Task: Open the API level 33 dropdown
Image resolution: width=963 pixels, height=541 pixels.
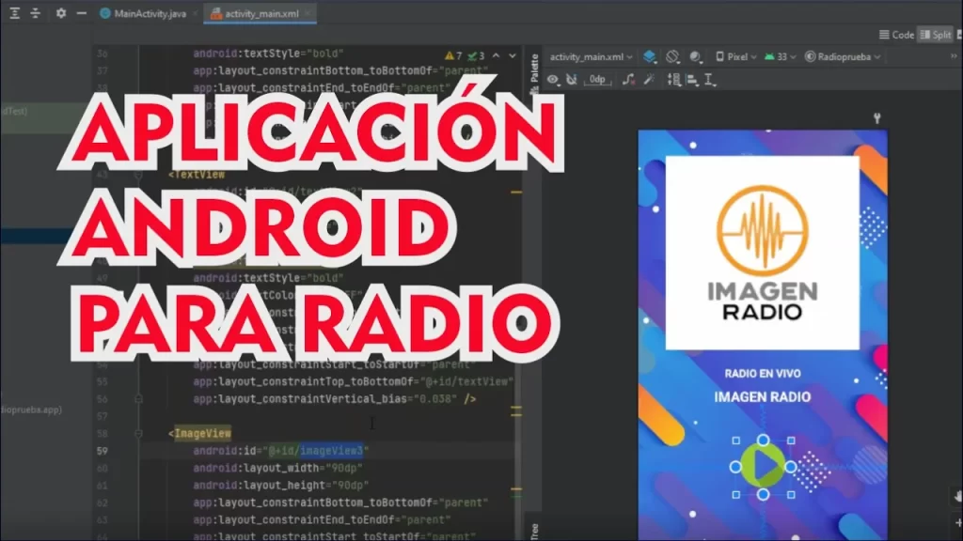Action: (780, 56)
